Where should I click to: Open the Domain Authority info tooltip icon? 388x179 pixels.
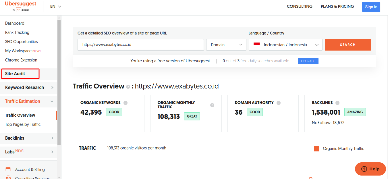pyautogui.click(x=278, y=102)
